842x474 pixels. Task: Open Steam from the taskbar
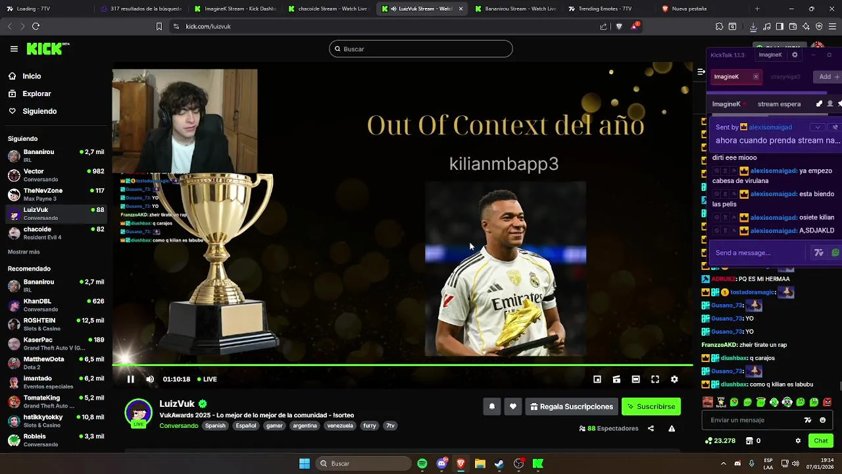click(499, 463)
